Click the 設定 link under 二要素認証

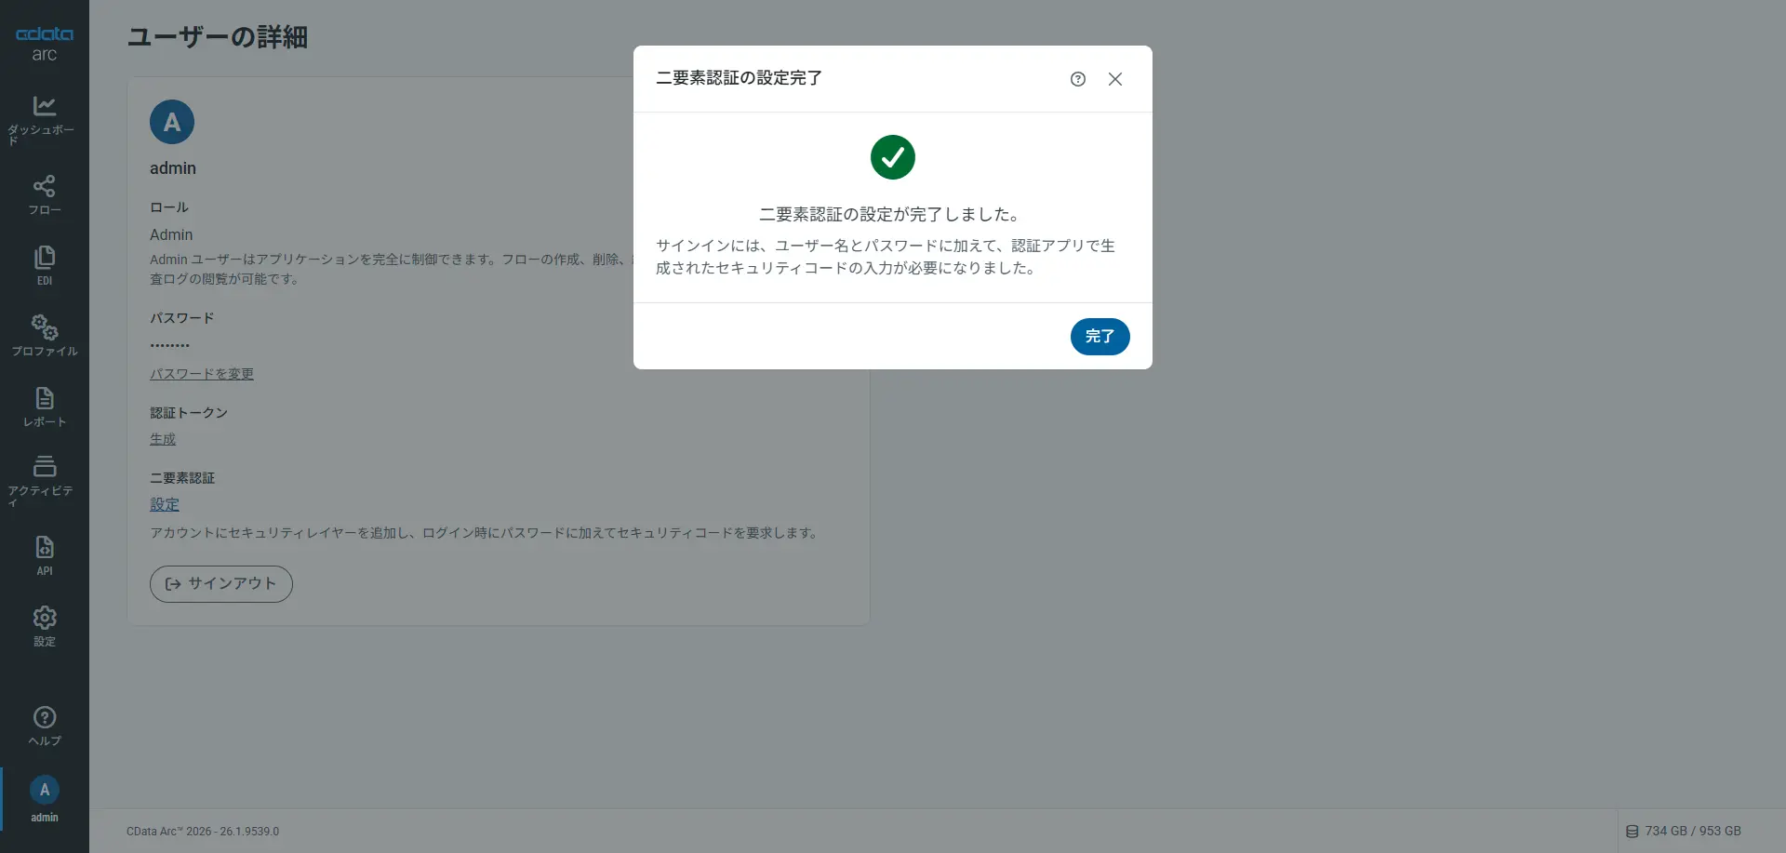(165, 504)
